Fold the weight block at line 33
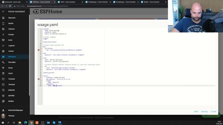Image resolution: width=223 pixels, height=125 pixels. (x=42, y=81)
